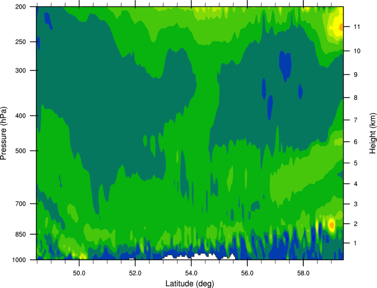This screenshot has height=288, width=377.
Task: Click the 6 km height label
Action: pyautogui.click(x=356, y=142)
